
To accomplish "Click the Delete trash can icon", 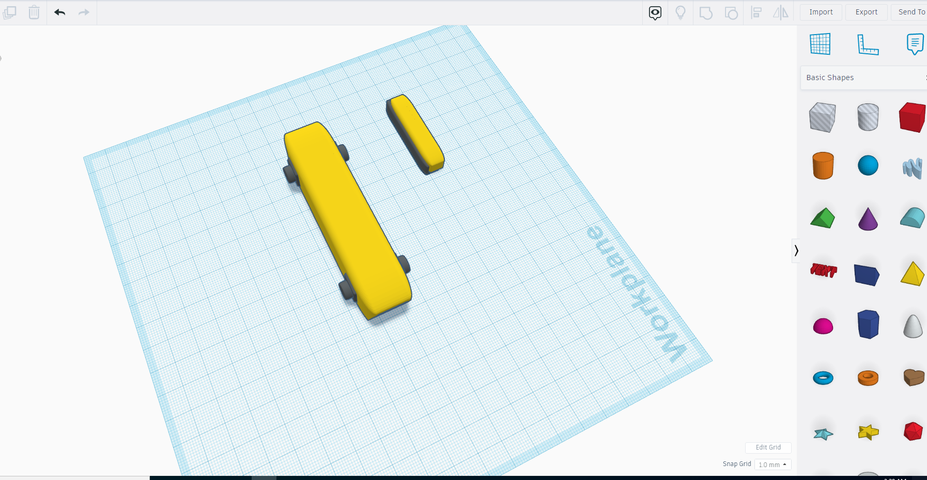I will coord(34,12).
